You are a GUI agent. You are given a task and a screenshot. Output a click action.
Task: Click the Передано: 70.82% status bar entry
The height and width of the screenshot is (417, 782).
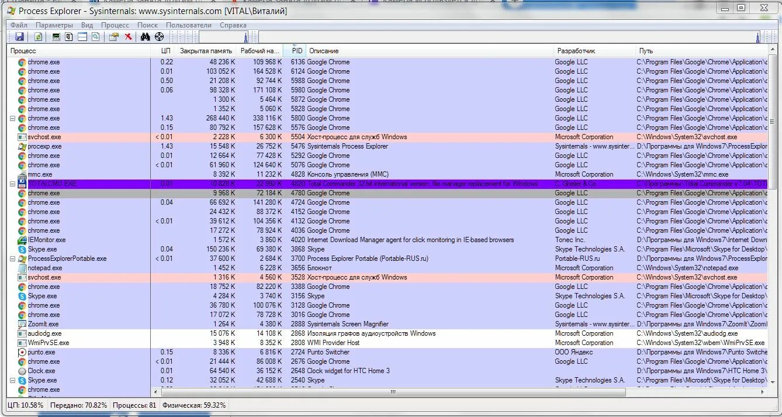(x=79, y=405)
